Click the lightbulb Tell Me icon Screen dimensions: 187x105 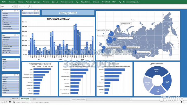point(120,2)
